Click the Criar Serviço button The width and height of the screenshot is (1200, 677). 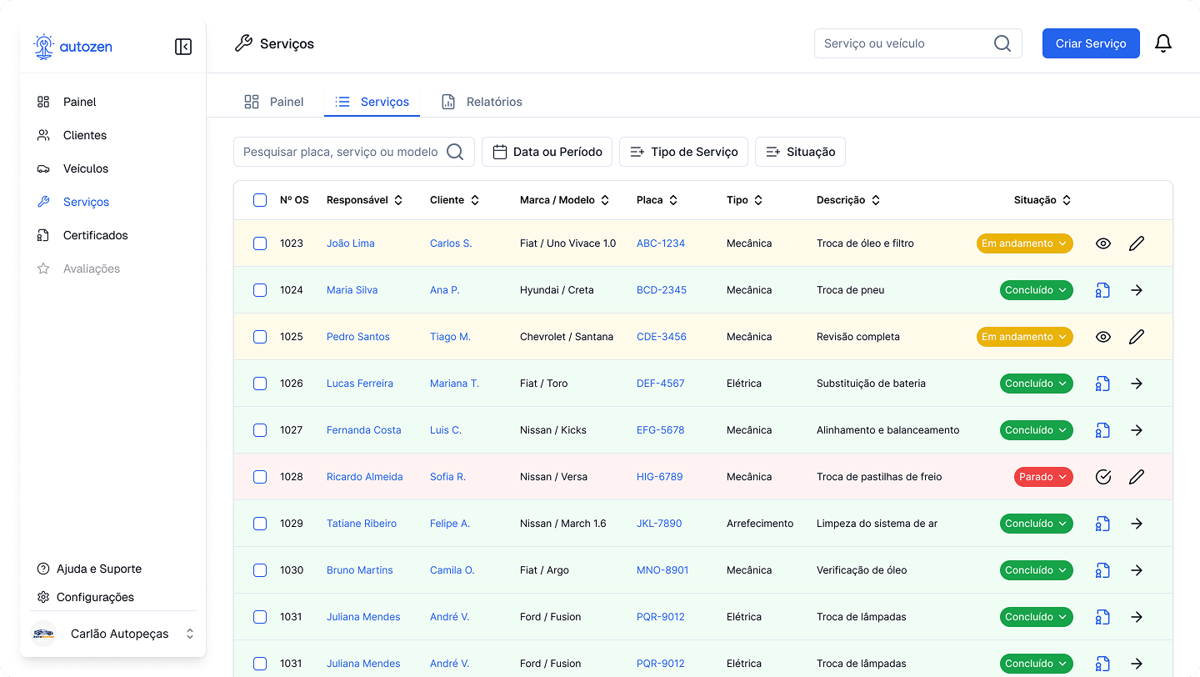[1091, 43]
